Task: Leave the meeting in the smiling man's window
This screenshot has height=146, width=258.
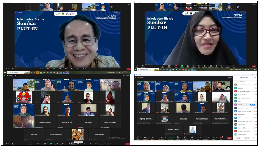Action: click(x=129, y=69)
